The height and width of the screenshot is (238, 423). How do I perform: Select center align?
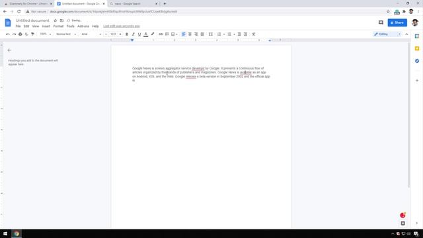[x=190, y=34]
